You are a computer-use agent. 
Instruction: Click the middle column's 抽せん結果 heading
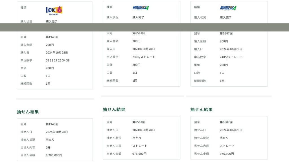tap(114, 109)
